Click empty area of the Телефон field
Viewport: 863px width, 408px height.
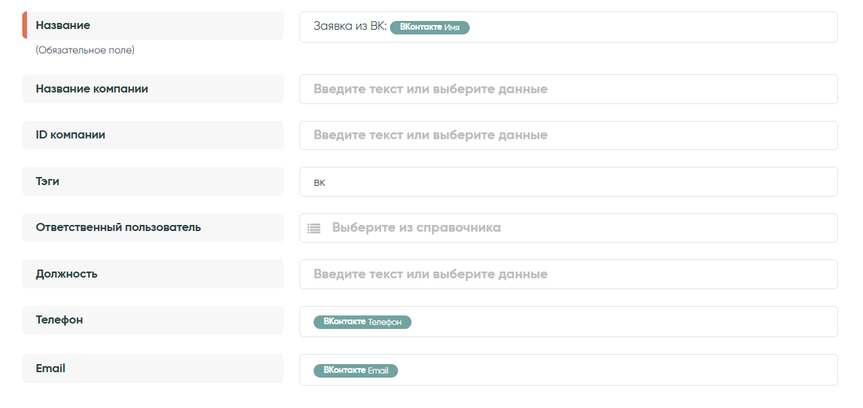tap(608, 322)
